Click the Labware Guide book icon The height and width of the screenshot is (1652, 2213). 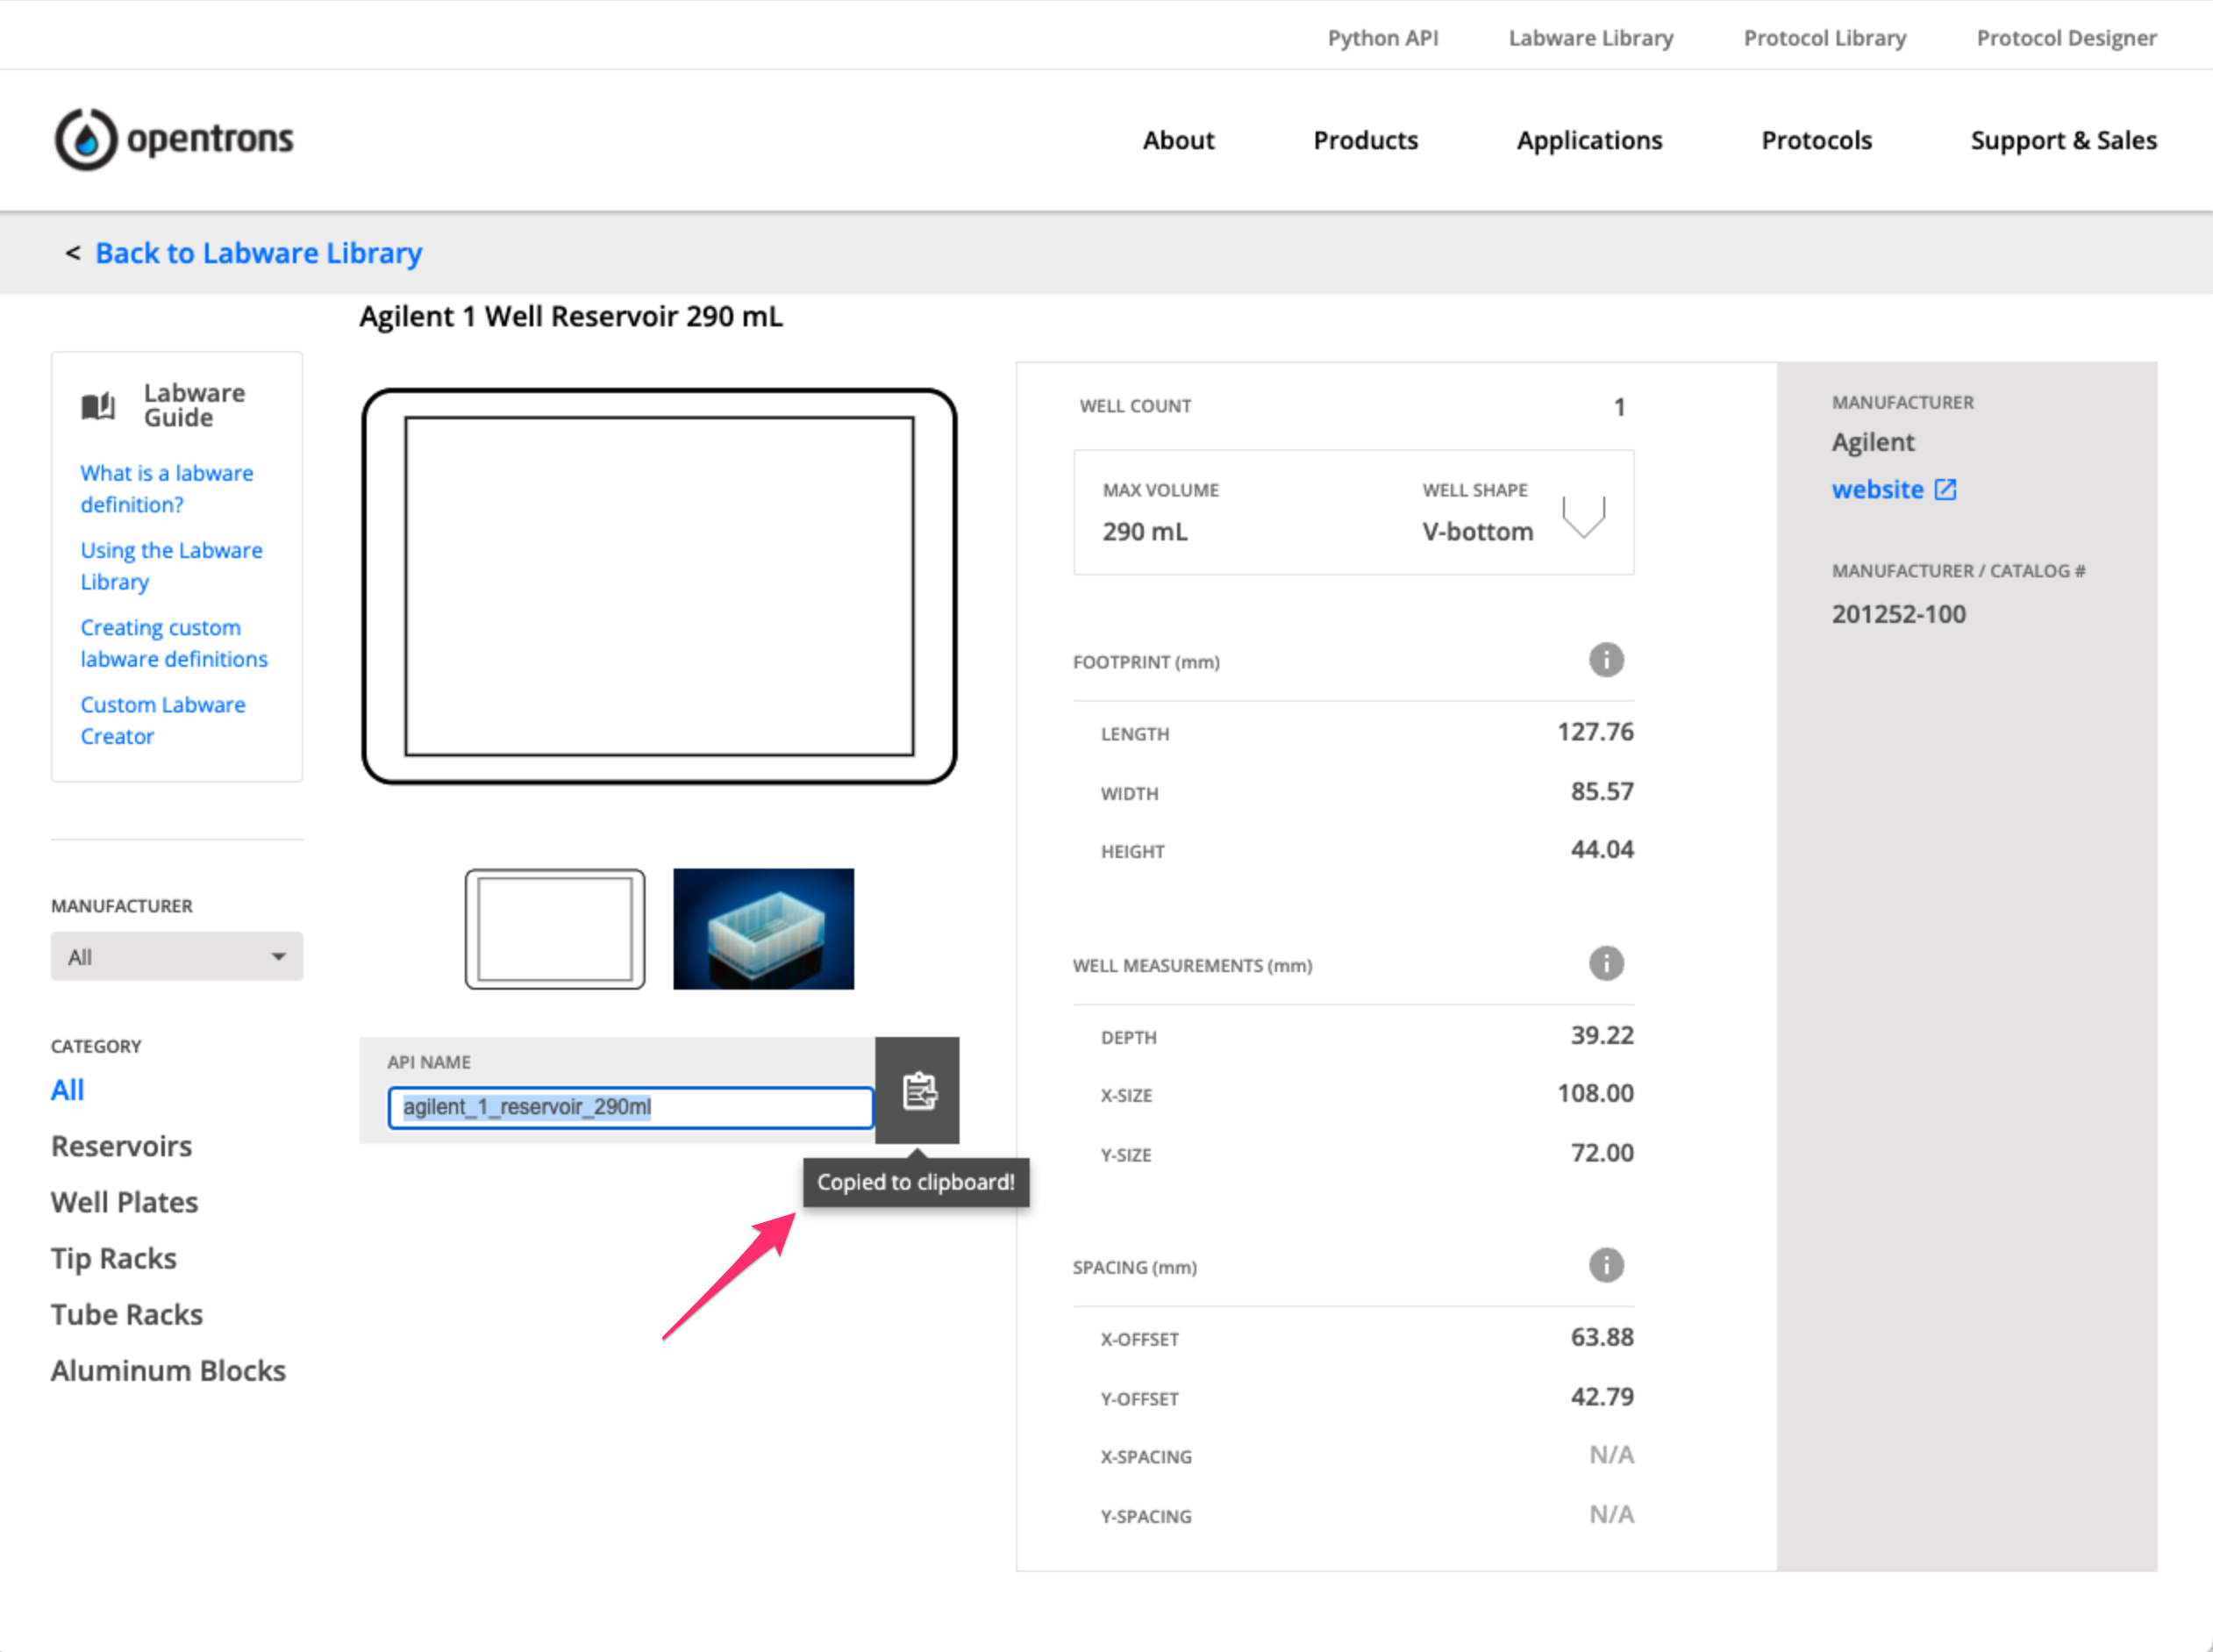tap(98, 406)
